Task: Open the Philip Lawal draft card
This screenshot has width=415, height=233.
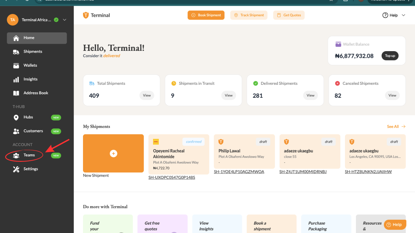Action: (x=244, y=151)
